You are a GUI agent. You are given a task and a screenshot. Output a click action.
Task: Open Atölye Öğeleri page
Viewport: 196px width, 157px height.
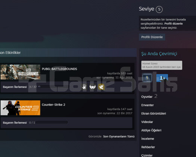(151, 130)
